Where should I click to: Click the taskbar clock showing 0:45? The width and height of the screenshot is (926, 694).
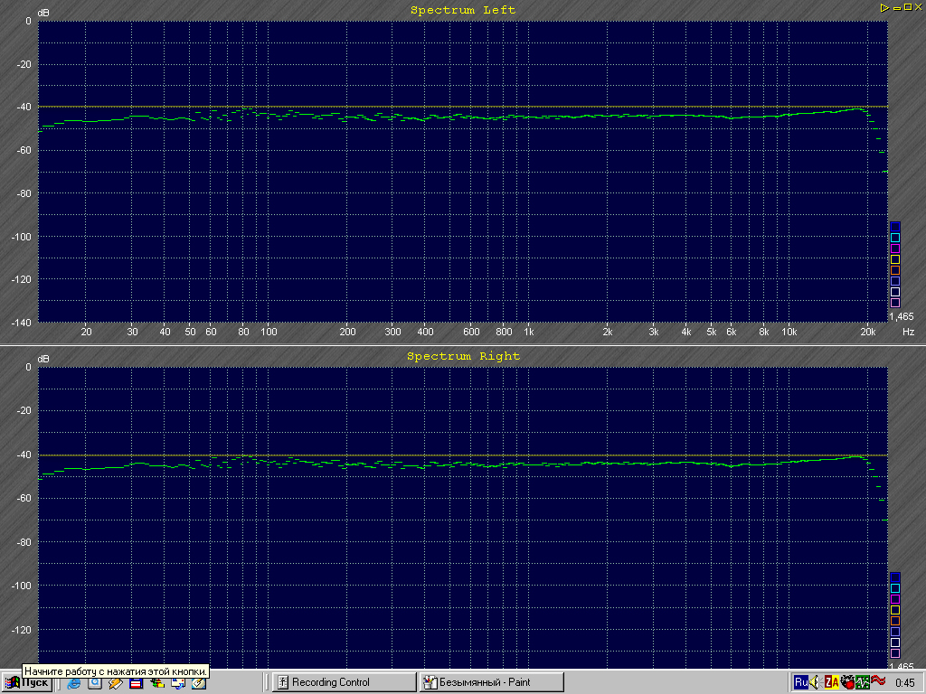pos(906,682)
